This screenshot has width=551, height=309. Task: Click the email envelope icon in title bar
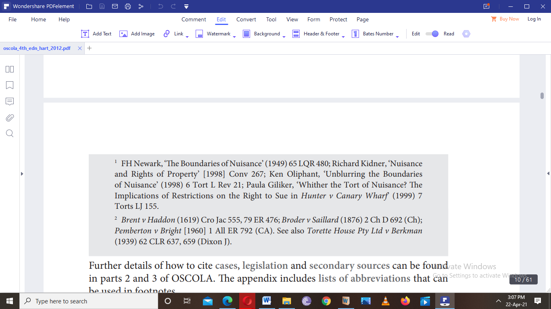coord(115,6)
